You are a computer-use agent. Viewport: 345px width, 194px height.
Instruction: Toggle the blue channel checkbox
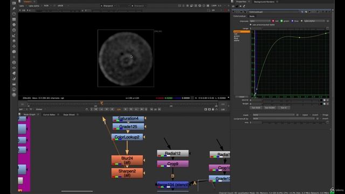click(x=292, y=21)
